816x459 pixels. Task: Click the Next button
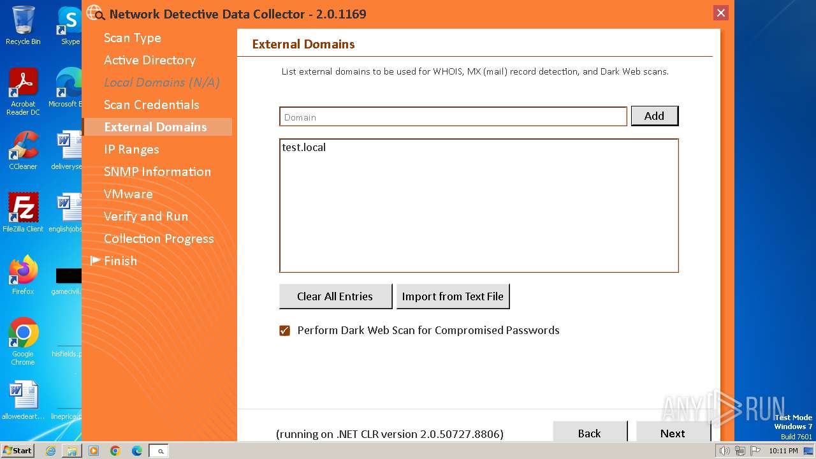click(673, 432)
